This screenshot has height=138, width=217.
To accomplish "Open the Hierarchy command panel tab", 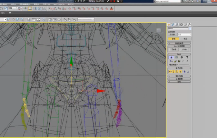I will coord(177,24).
